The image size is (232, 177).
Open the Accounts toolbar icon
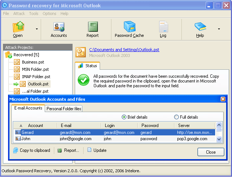(x=59, y=27)
